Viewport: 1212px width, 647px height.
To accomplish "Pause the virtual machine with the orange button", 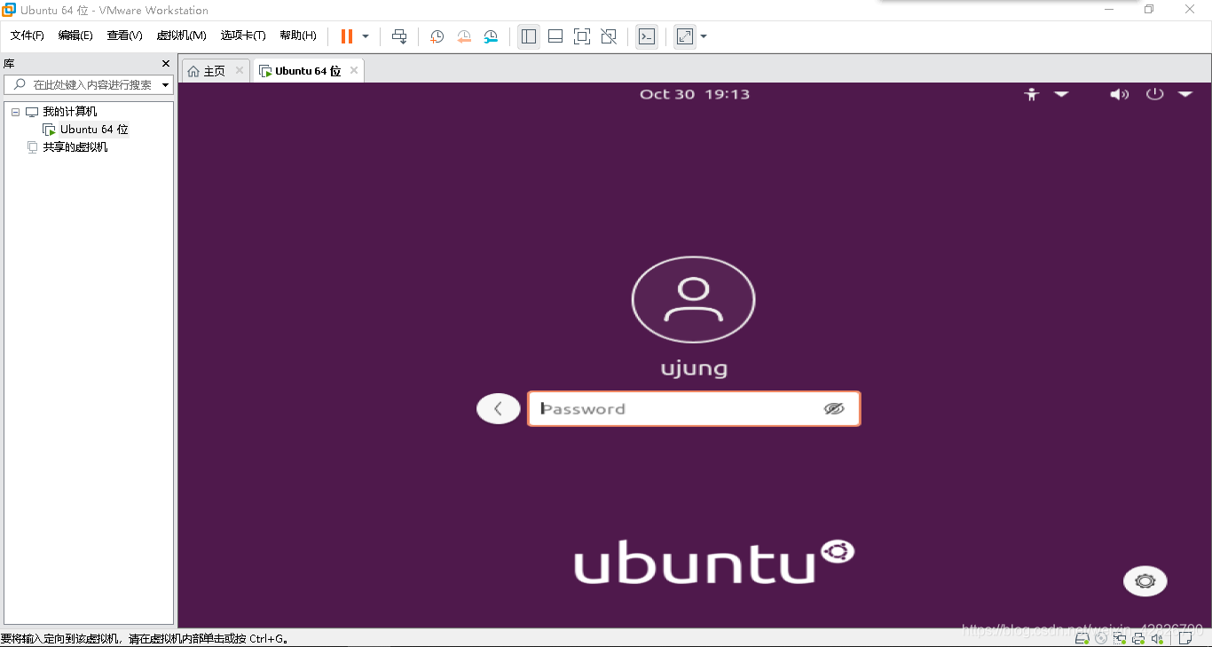I will 347,36.
